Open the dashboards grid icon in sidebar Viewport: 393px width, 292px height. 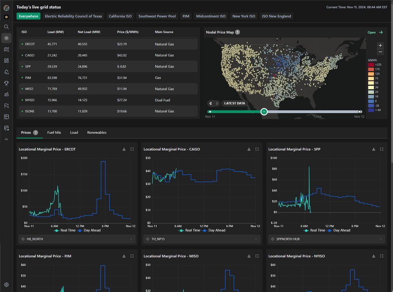(x=7, y=60)
